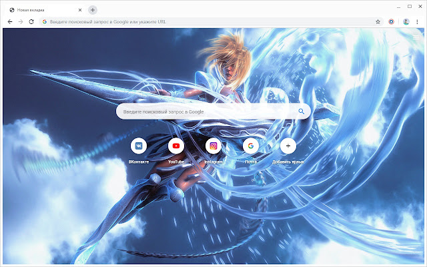Click the Google G icon in the address bar
Screen dimensions: 427x267
coord(45,22)
